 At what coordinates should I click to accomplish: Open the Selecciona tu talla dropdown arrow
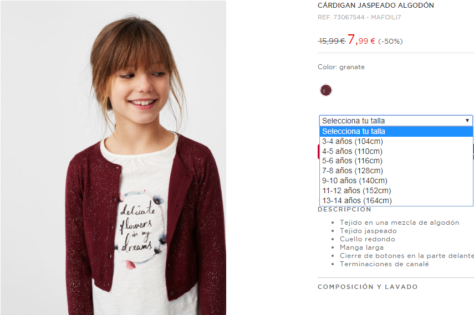[x=467, y=121]
